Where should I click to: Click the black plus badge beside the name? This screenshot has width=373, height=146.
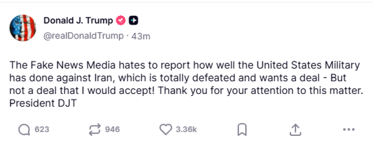coord(134,21)
